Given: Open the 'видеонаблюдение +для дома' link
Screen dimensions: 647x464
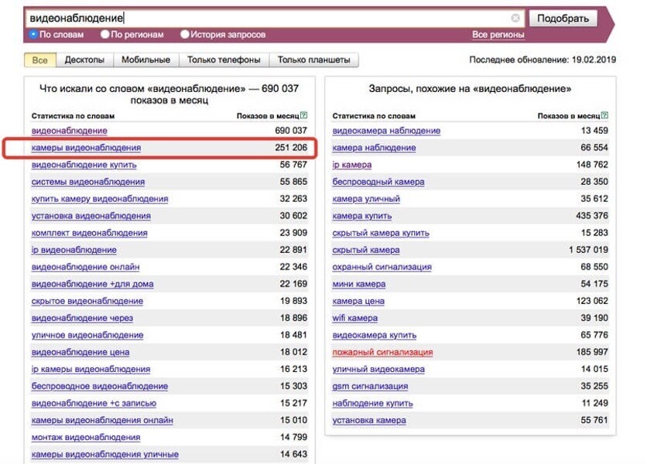Looking at the screenshot, I should pos(92,284).
